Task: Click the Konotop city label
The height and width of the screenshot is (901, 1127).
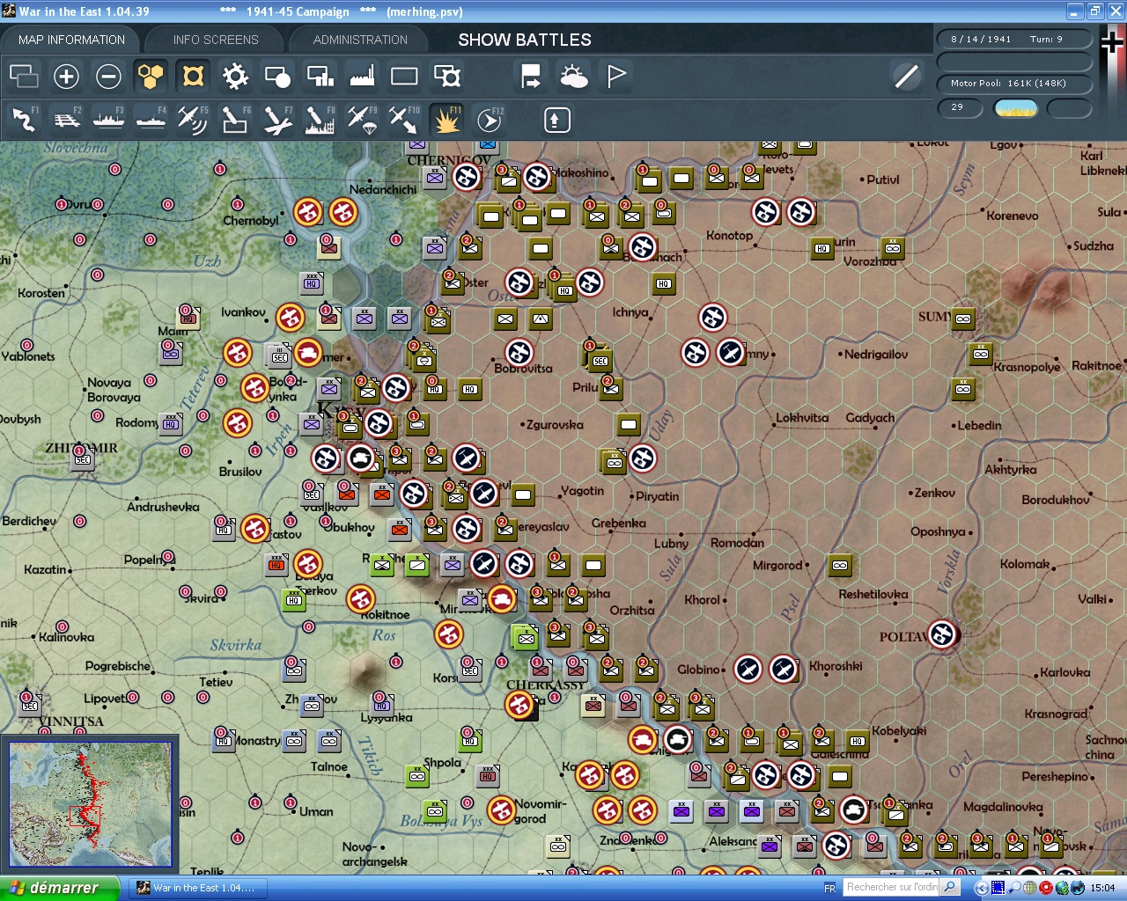Action: pos(729,236)
